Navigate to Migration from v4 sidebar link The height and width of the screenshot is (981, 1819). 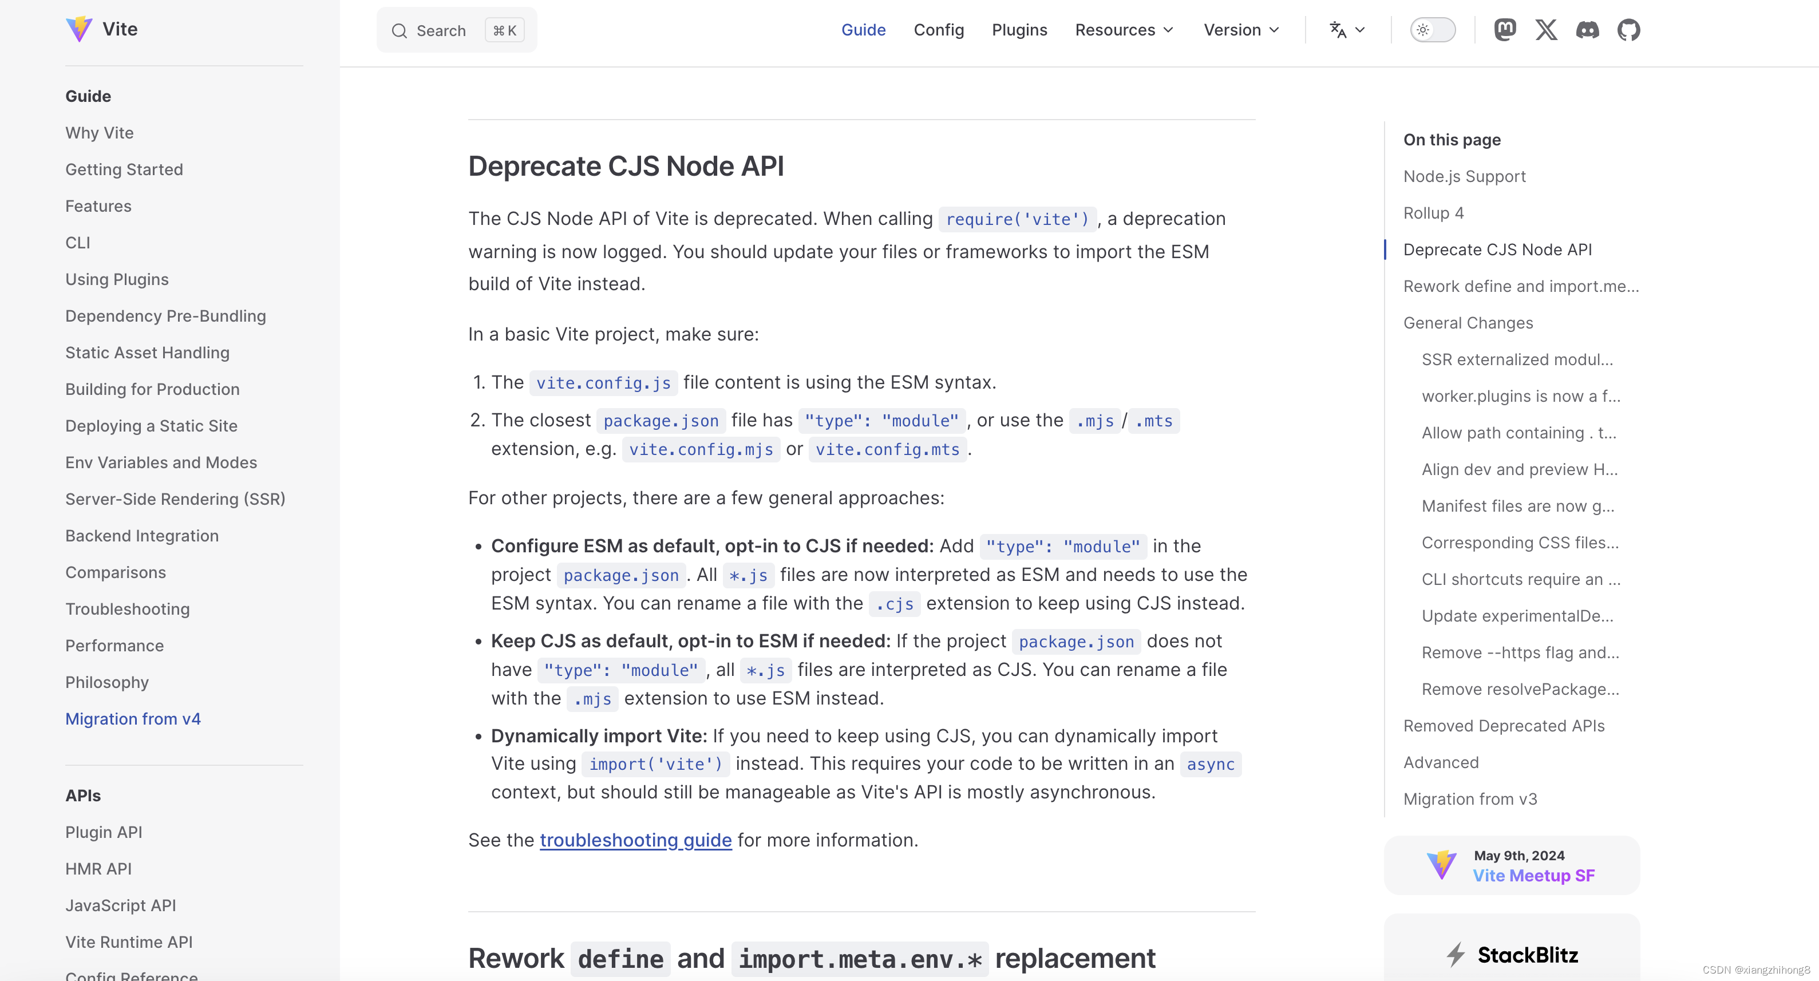click(x=133, y=719)
